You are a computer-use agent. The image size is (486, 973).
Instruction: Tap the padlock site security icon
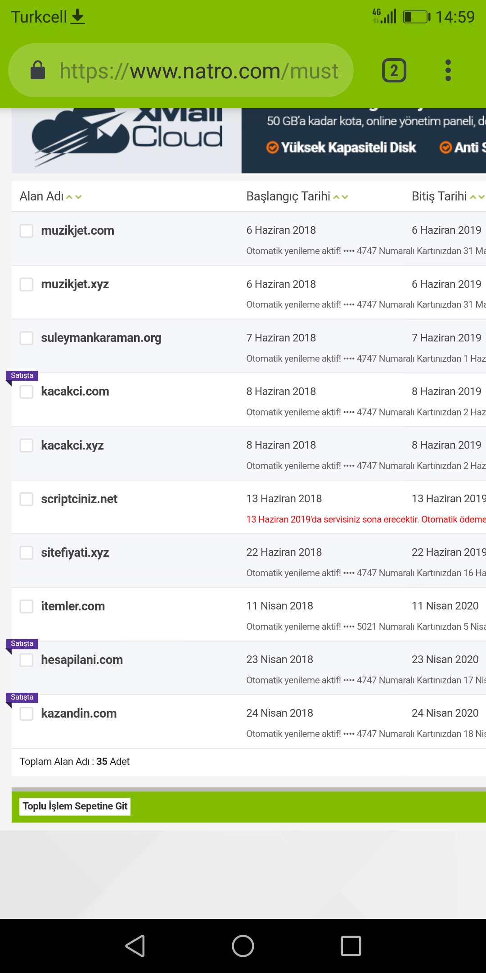tap(38, 70)
